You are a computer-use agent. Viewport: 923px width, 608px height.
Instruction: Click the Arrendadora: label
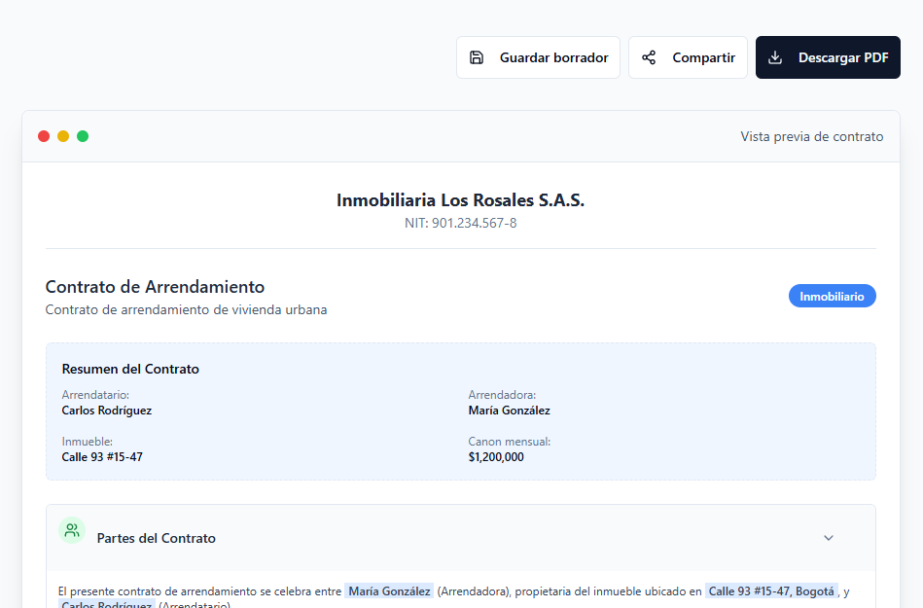tap(502, 395)
